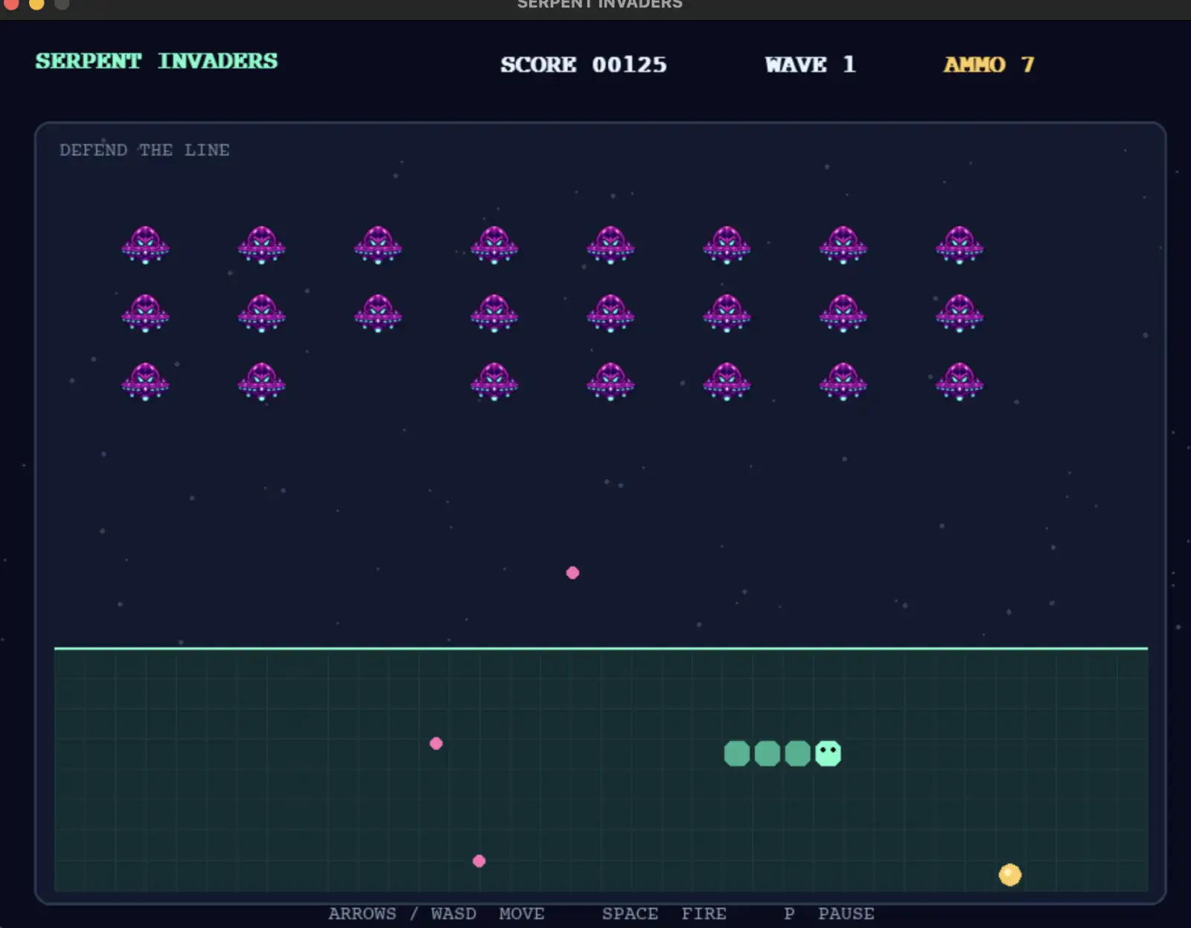Click the pink pellet floating above the defense line

tap(572, 572)
